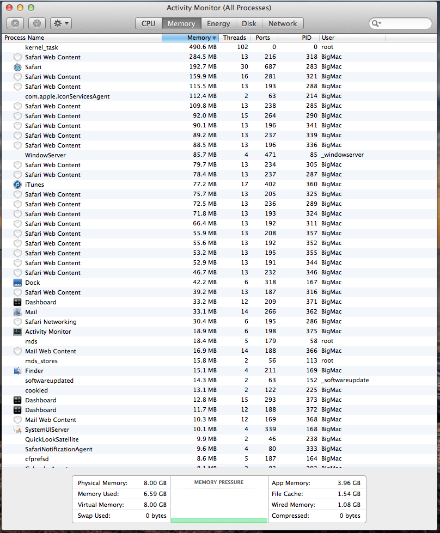Select the SafariNotificationAgent process

219,449
